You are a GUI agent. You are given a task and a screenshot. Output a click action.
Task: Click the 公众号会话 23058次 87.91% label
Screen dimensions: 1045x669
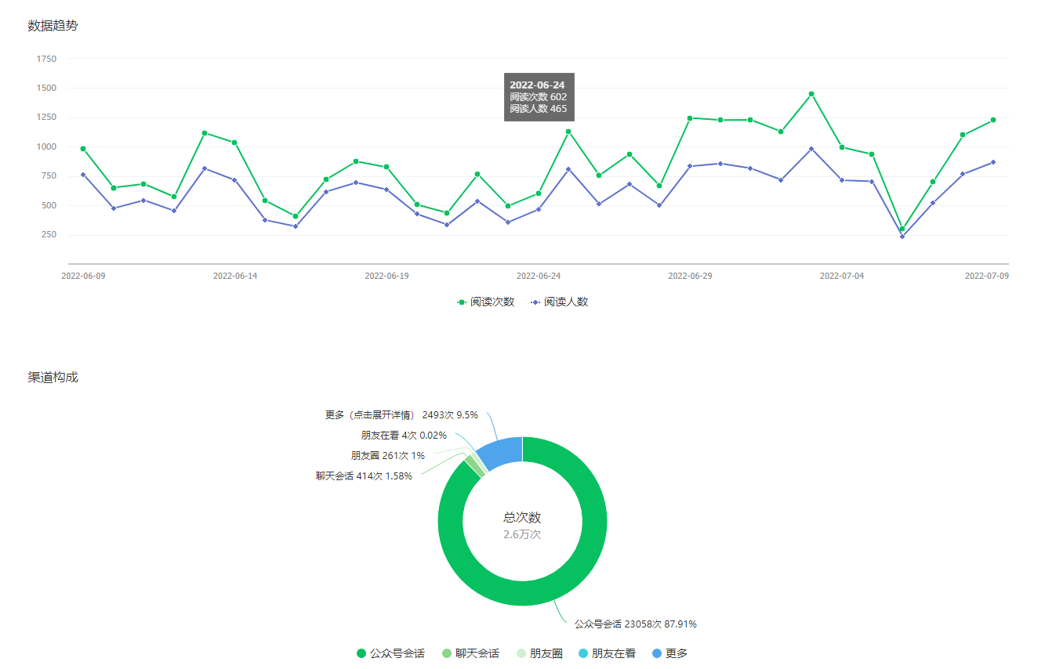pos(636,624)
